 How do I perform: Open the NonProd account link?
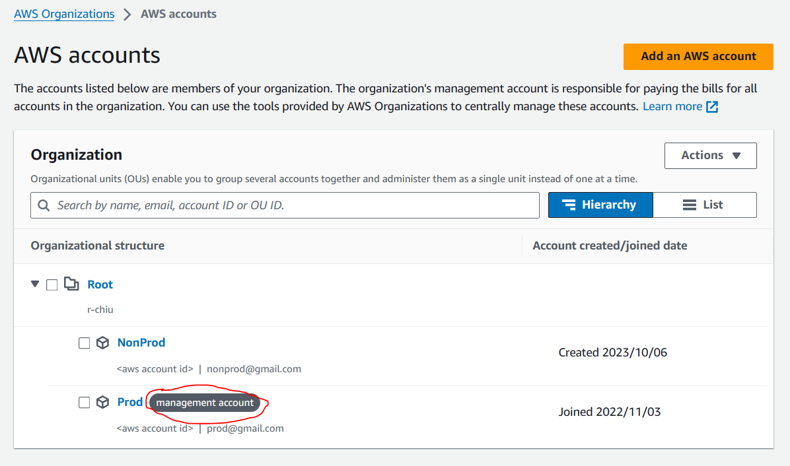[x=141, y=343]
